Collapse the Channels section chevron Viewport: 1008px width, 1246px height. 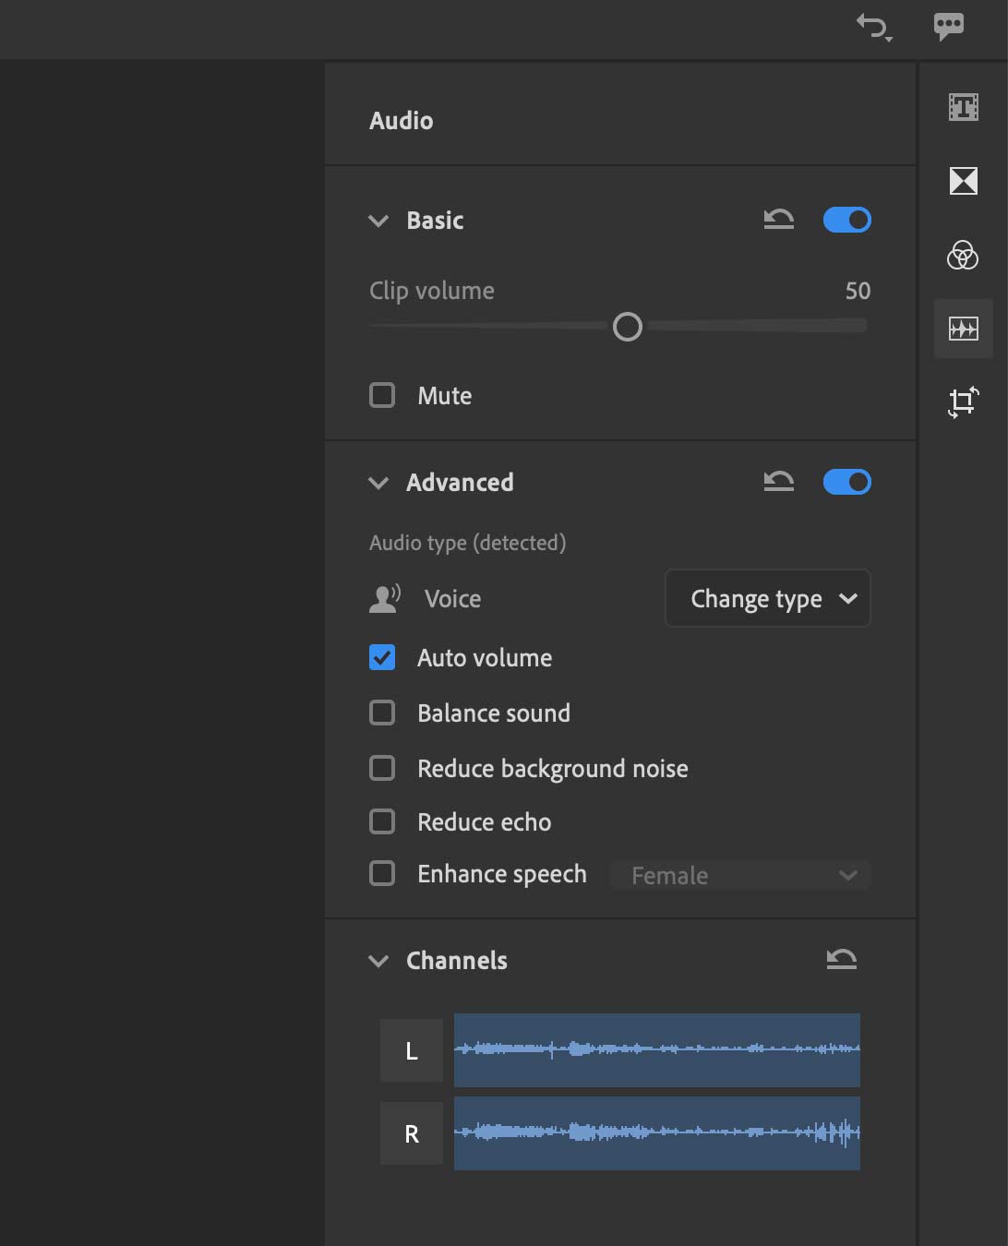click(378, 961)
